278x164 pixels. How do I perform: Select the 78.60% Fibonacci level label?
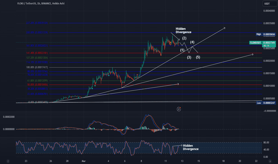pos(38,75)
